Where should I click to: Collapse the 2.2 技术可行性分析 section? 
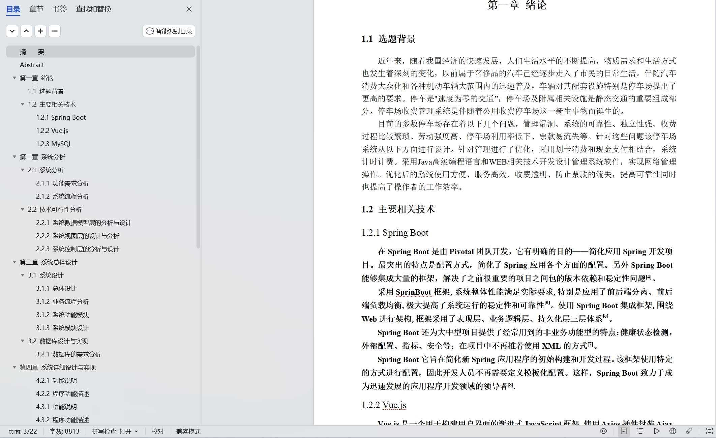tap(23, 209)
